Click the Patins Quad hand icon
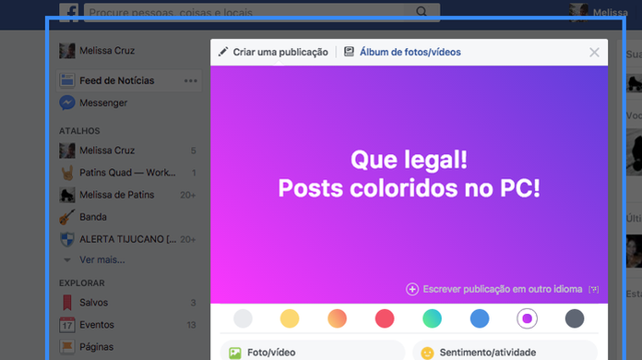 pyautogui.click(x=67, y=173)
